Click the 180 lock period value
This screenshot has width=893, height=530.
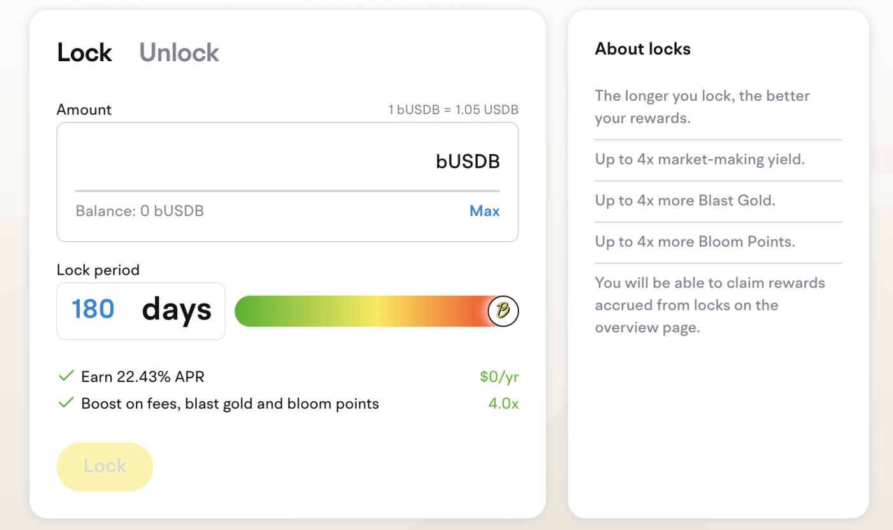click(x=93, y=309)
